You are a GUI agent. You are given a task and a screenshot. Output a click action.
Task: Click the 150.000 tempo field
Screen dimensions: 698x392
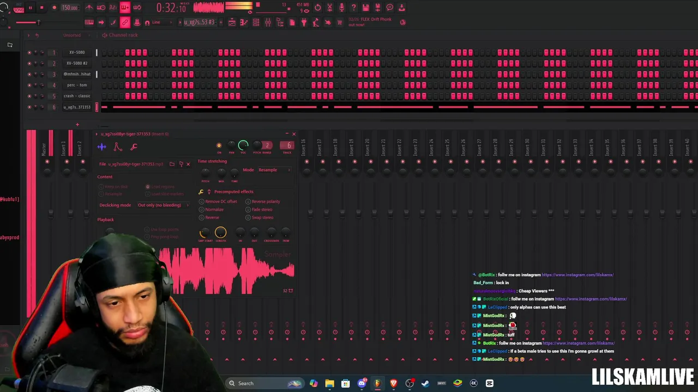tap(69, 8)
